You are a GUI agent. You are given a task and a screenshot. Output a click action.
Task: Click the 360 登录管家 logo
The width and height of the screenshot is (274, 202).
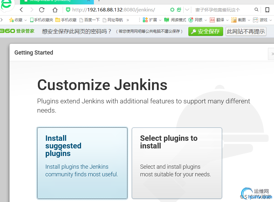(x=17, y=31)
